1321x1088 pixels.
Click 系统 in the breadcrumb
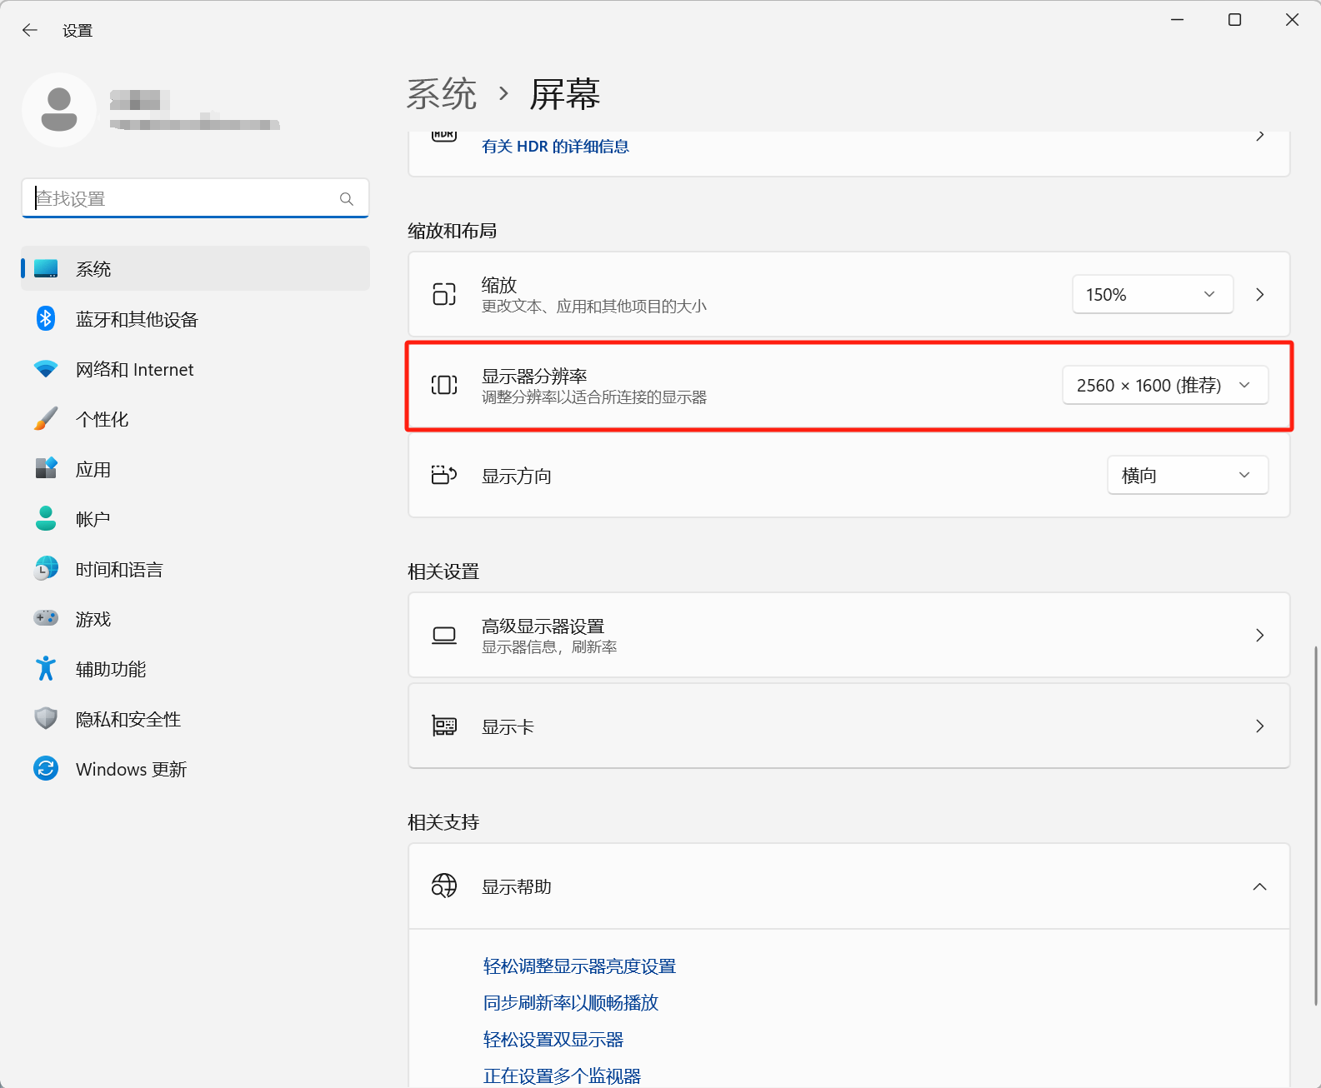click(442, 93)
